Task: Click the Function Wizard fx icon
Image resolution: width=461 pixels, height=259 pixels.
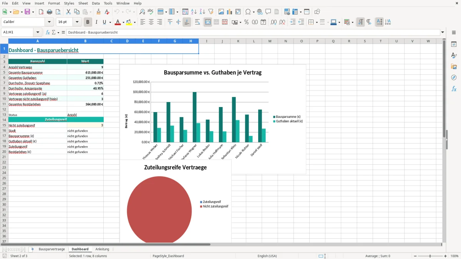Action: [48, 32]
